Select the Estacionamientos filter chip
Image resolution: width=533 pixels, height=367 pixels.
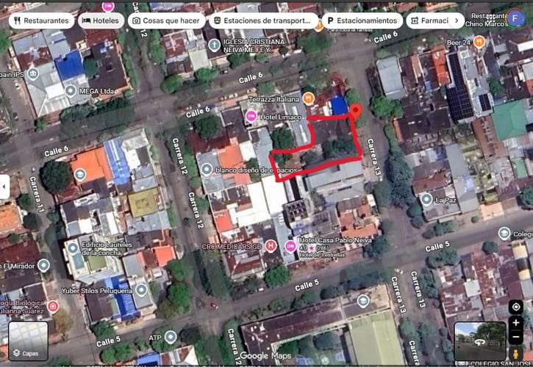point(362,21)
